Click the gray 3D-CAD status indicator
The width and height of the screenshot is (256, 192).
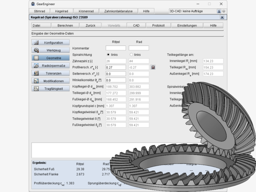coord(224,11)
